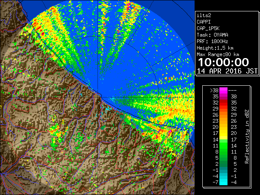Click the 'PRF: 1800Hz' value

[x=212, y=41]
